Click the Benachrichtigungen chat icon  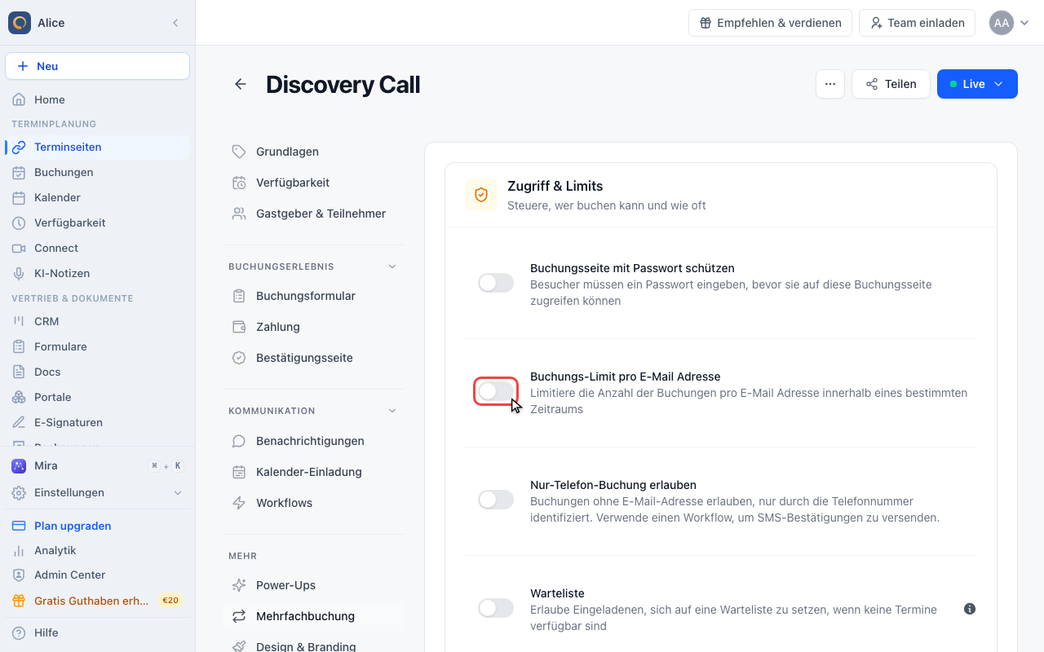(x=239, y=441)
